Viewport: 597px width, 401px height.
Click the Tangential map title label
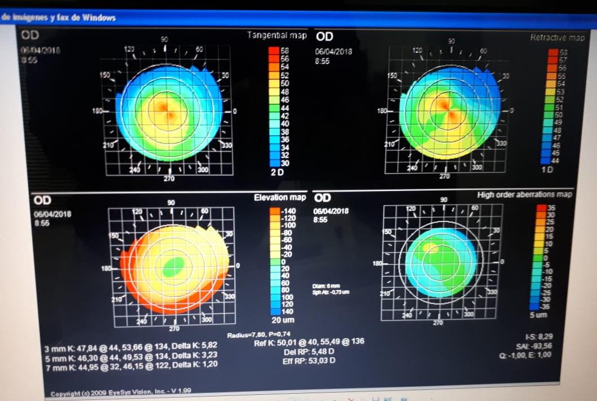(276, 35)
